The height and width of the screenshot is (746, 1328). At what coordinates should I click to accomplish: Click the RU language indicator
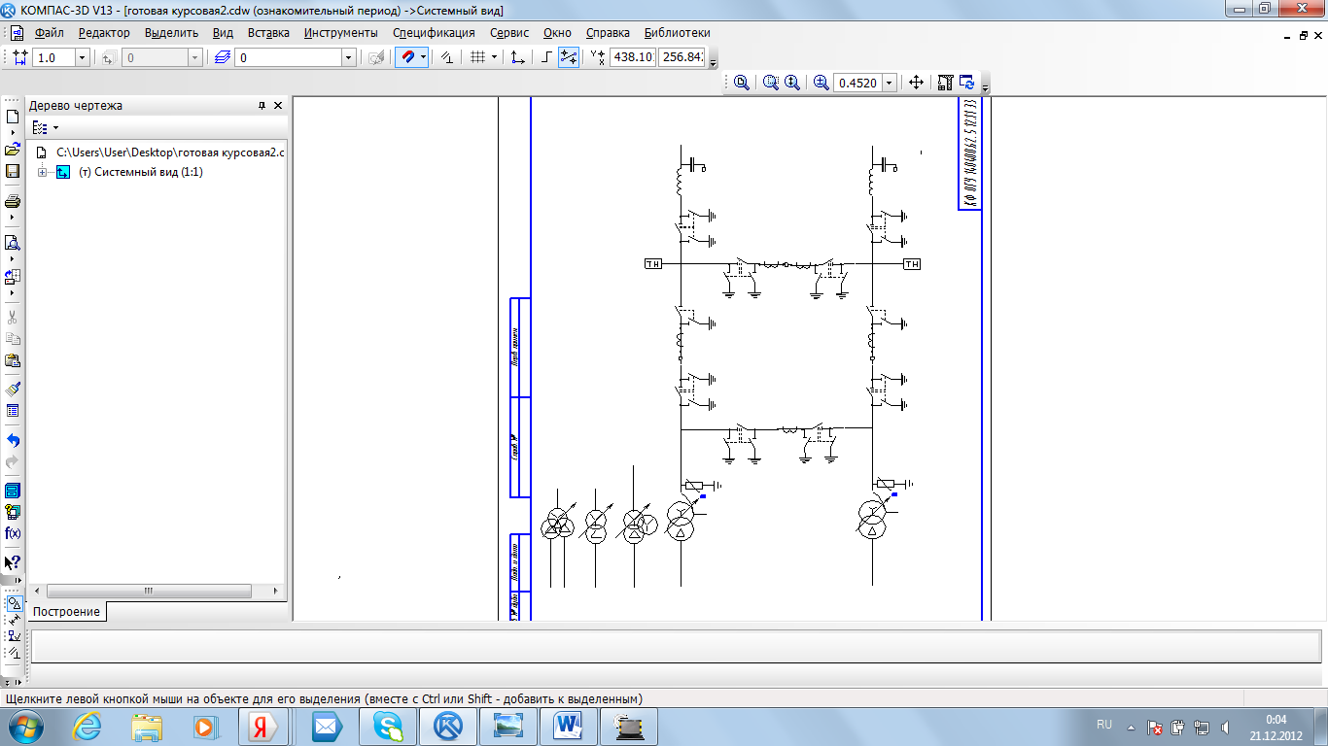[1104, 725]
